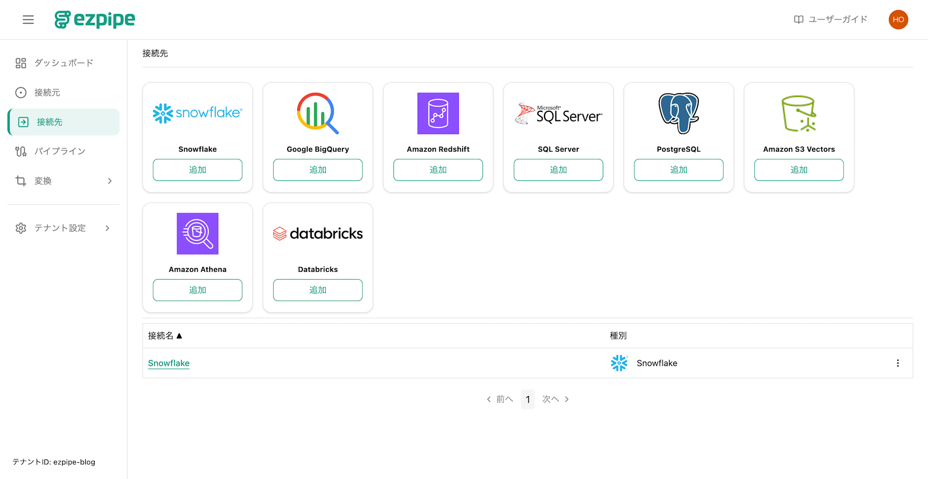
Task: Click the Amazon Redshift logo
Action: [x=438, y=113]
